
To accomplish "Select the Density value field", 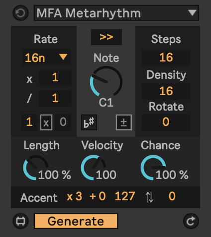I will coord(166,91).
